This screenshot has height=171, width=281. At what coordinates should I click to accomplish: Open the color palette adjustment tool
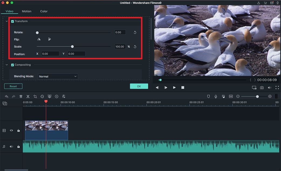42,96
